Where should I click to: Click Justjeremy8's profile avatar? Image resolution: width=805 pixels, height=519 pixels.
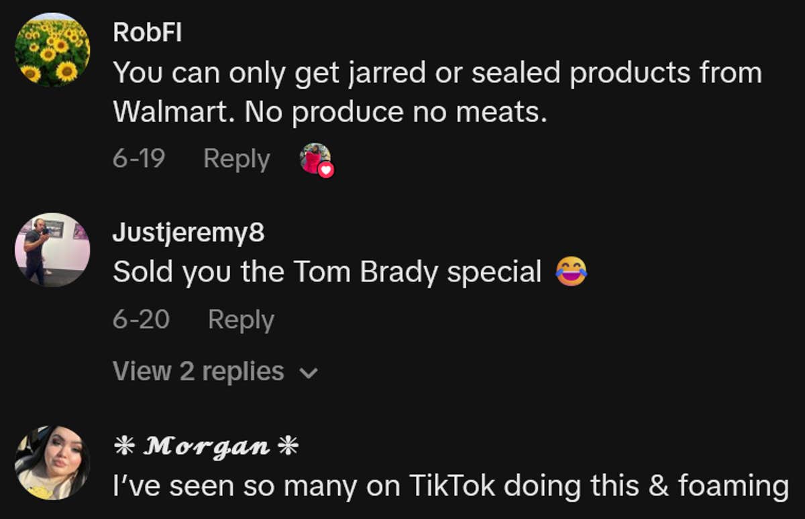tap(52, 249)
